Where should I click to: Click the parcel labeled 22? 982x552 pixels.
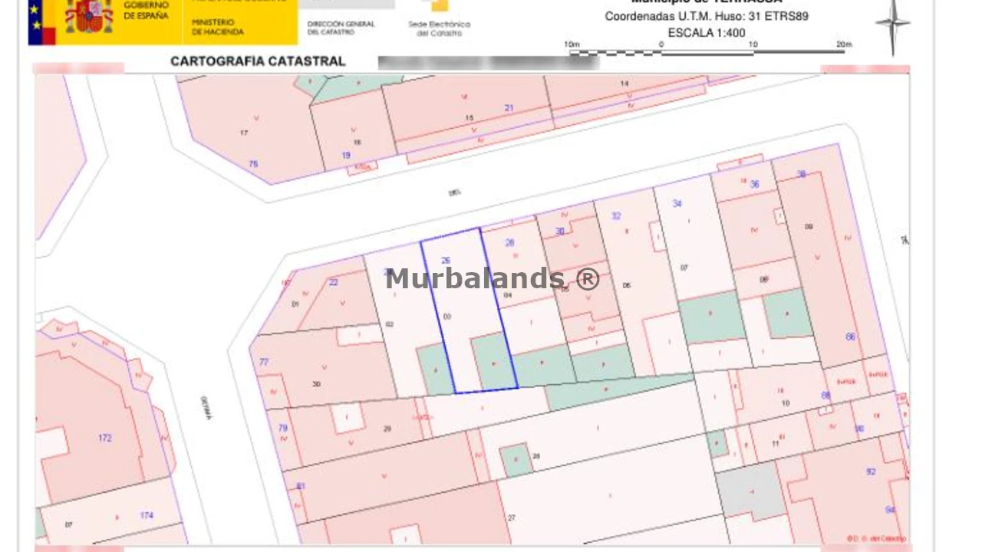[x=333, y=282]
